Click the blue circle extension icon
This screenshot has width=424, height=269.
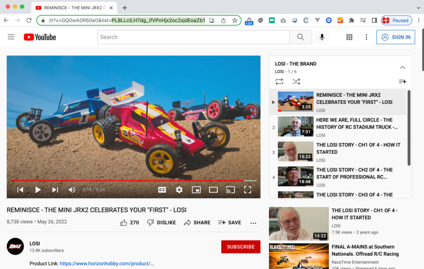click(329, 20)
